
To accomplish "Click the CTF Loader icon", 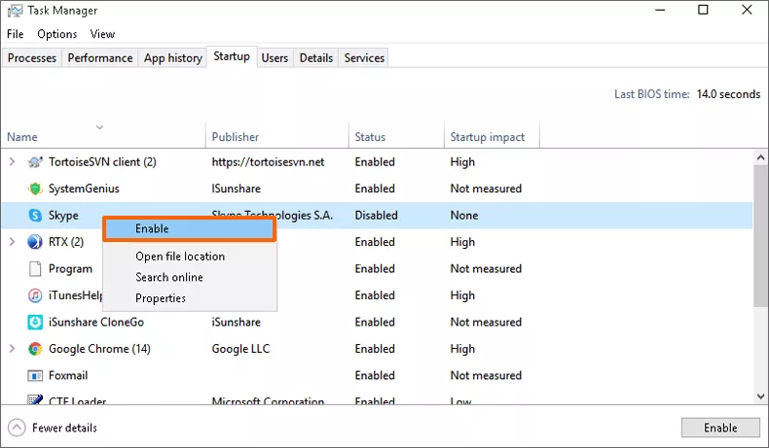I will (35, 400).
